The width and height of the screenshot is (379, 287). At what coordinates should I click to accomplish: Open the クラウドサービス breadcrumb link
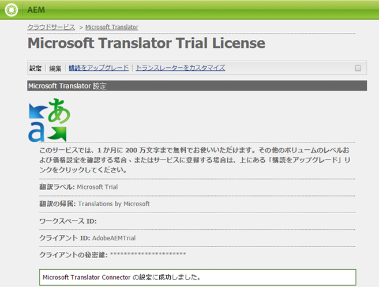click(x=51, y=27)
